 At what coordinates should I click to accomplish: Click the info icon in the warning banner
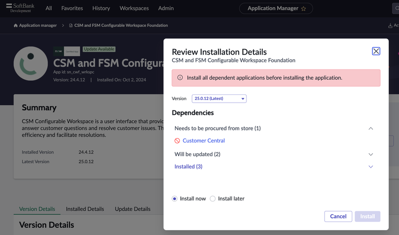180,78
